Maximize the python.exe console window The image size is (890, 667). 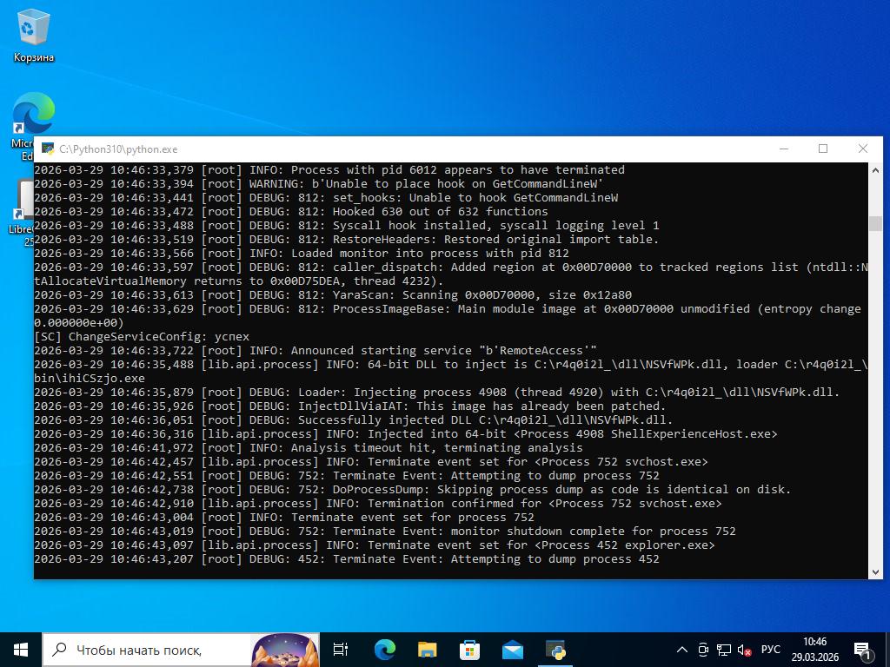(x=823, y=149)
